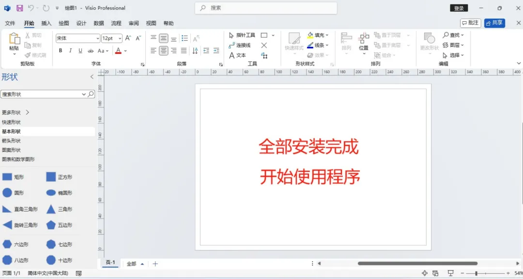The width and height of the screenshot is (523, 279).
Task: Open the 宋体 font name dropdown
Action: click(97, 39)
